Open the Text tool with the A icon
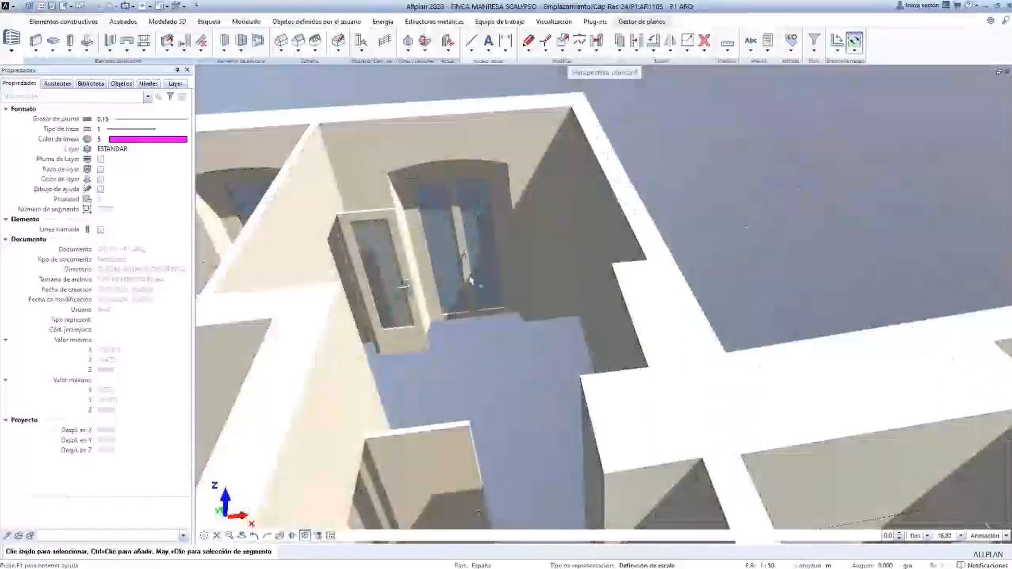The width and height of the screenshot is (1012, 569). pyautogui.click(x=488, y=41)
